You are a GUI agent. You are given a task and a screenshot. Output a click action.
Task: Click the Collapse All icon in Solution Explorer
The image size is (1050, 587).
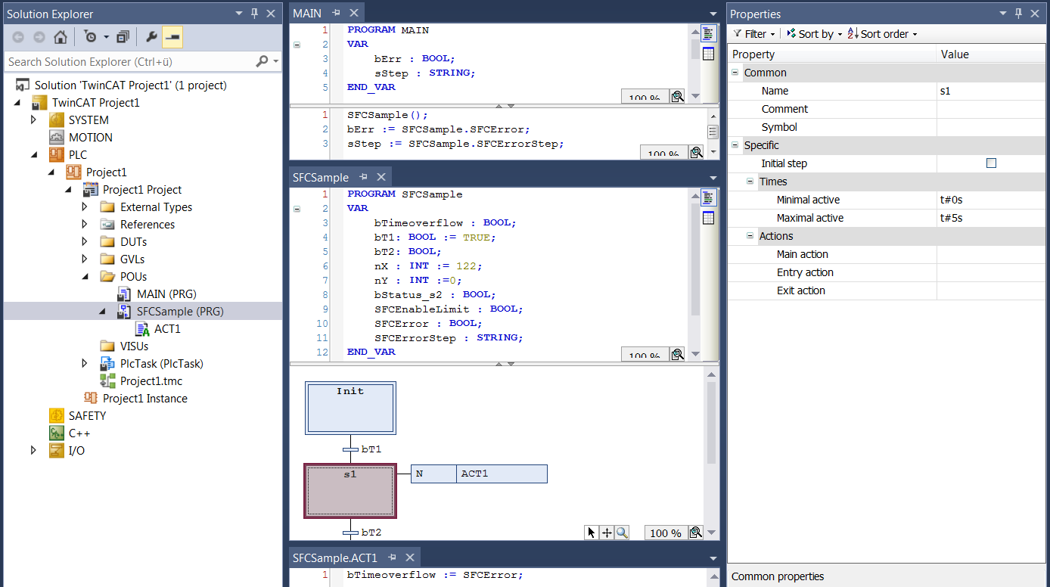[123, 37]
